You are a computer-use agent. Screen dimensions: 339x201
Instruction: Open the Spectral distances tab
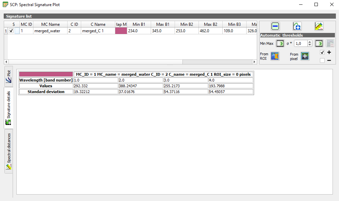tap(9, 151)
